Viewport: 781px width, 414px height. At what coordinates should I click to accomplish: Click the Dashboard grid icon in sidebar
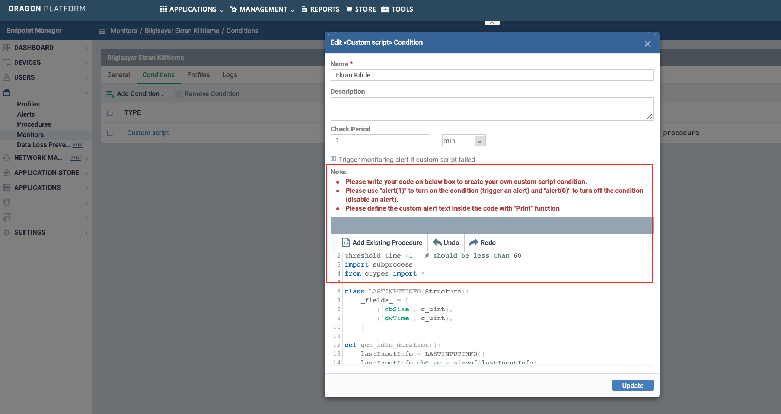click(7, 48)
